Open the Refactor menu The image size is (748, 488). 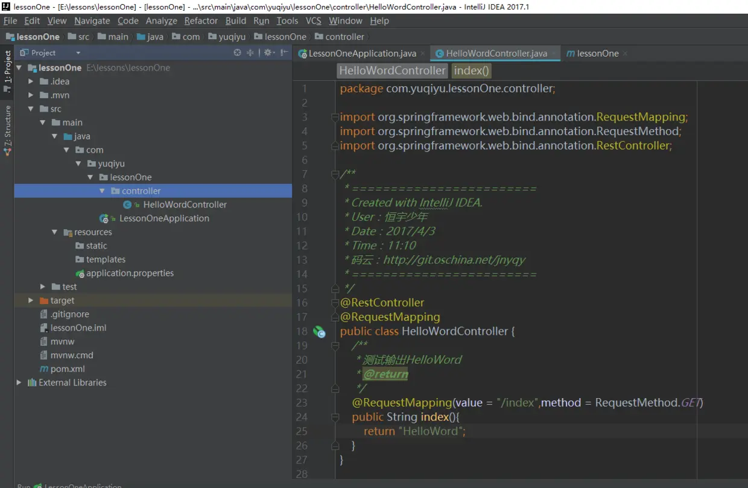coord(201,21)
